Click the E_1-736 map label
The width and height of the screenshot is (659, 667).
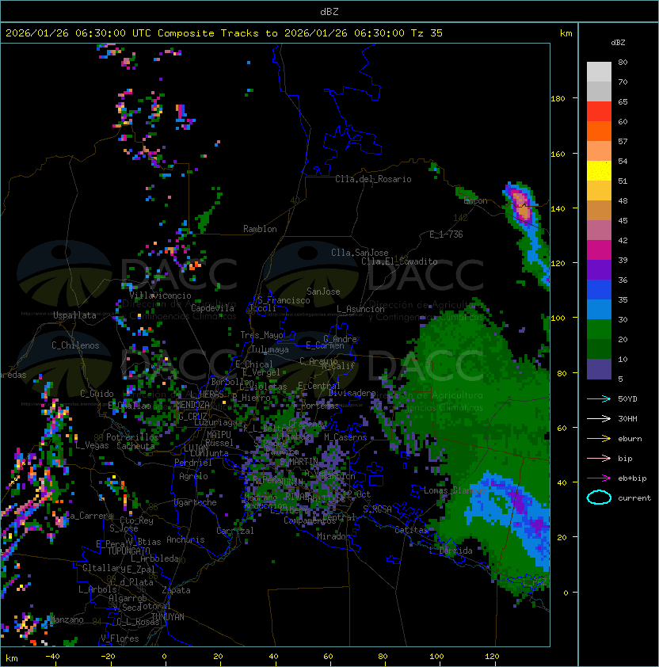[446, 234]
